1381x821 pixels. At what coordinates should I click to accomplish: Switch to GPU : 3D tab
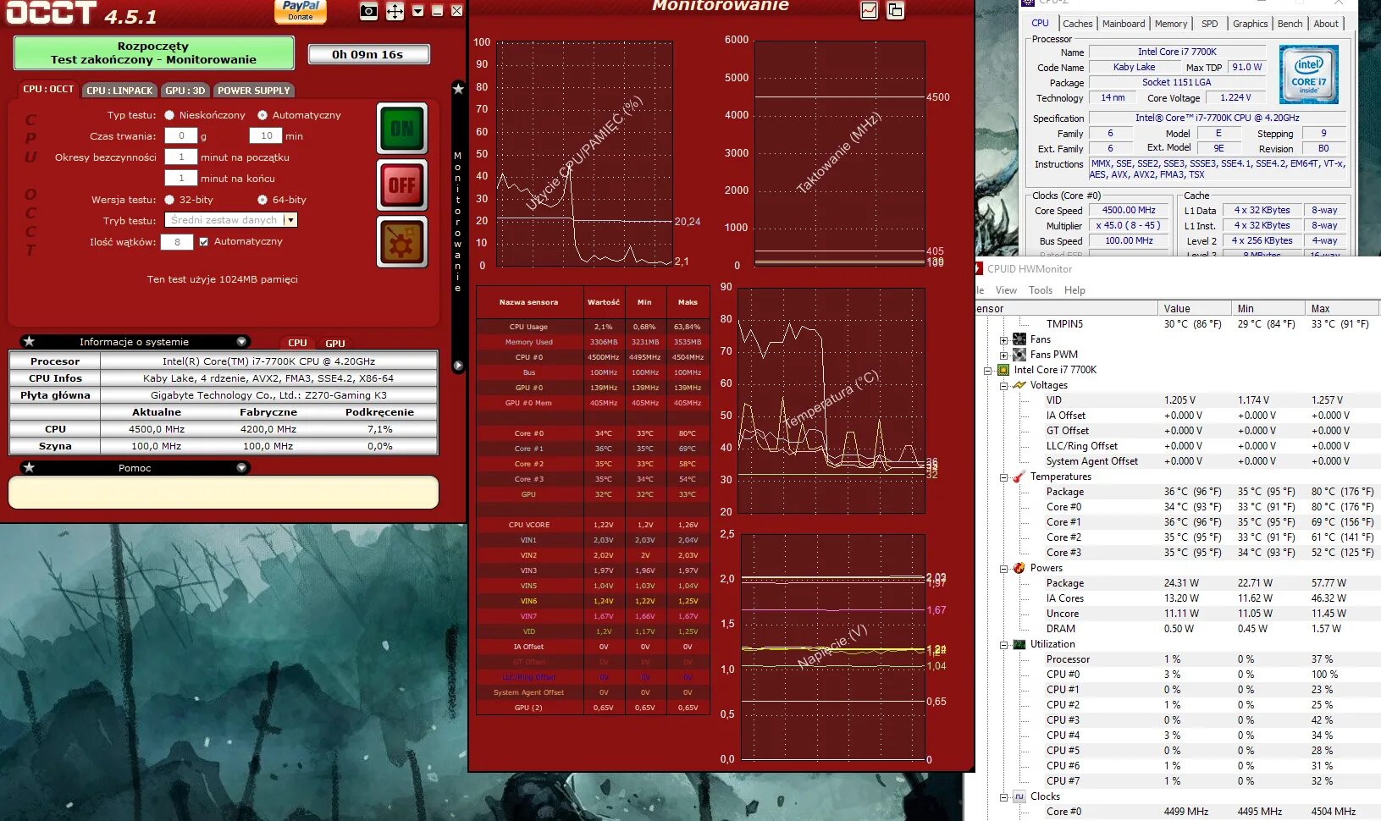coord(185,90)
